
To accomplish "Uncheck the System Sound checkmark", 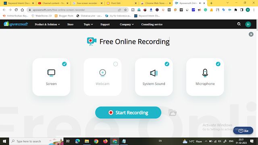I will [x=167, y=64].
